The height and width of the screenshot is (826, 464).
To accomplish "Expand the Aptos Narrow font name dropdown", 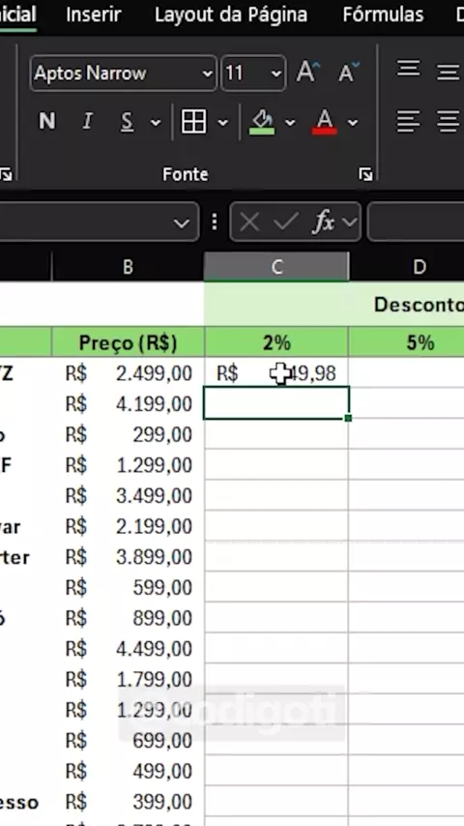I will 208,74.
